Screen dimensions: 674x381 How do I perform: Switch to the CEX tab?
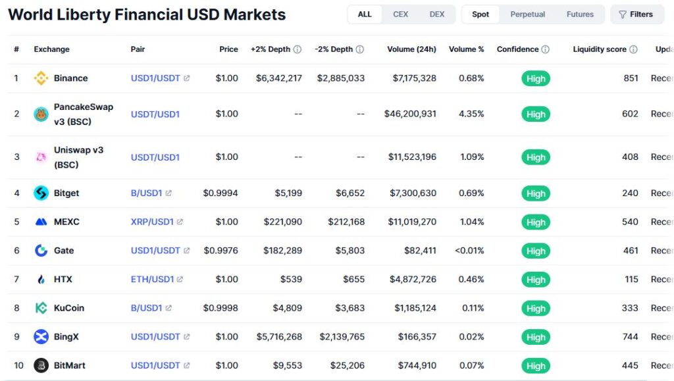[x=400, y=14]
